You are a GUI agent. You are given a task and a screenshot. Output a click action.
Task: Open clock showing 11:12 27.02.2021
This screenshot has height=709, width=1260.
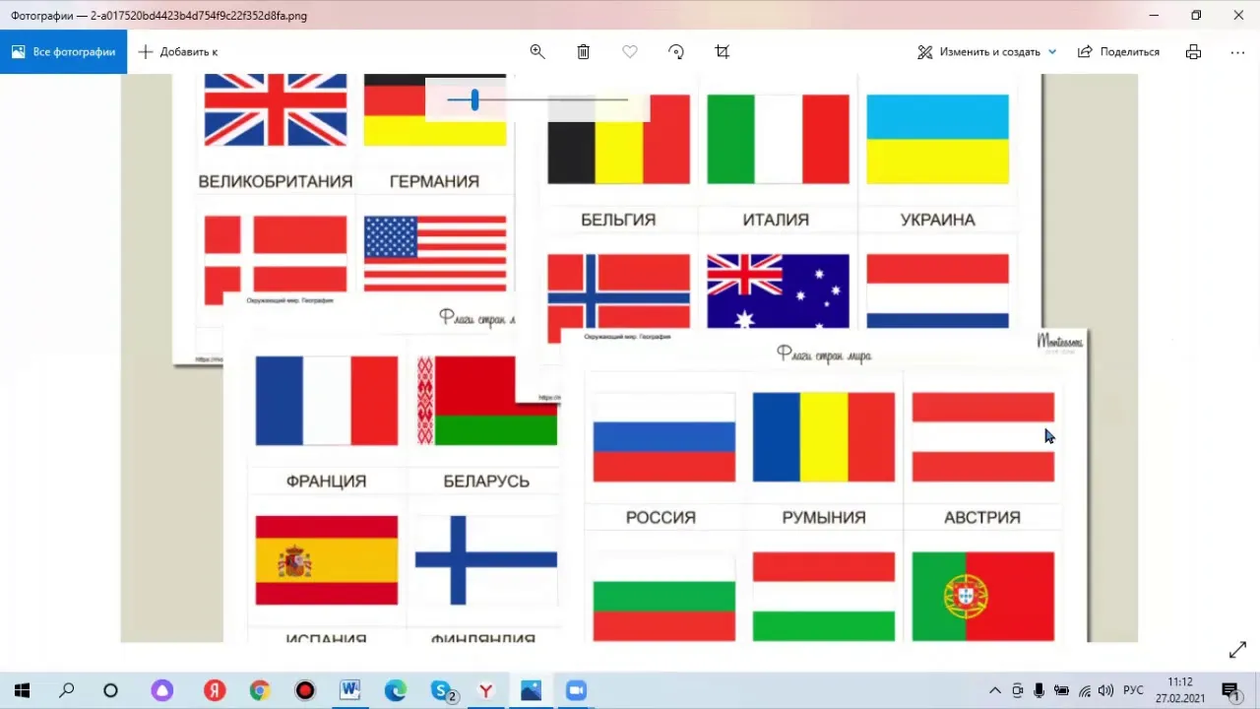[x=1180, y=690]
